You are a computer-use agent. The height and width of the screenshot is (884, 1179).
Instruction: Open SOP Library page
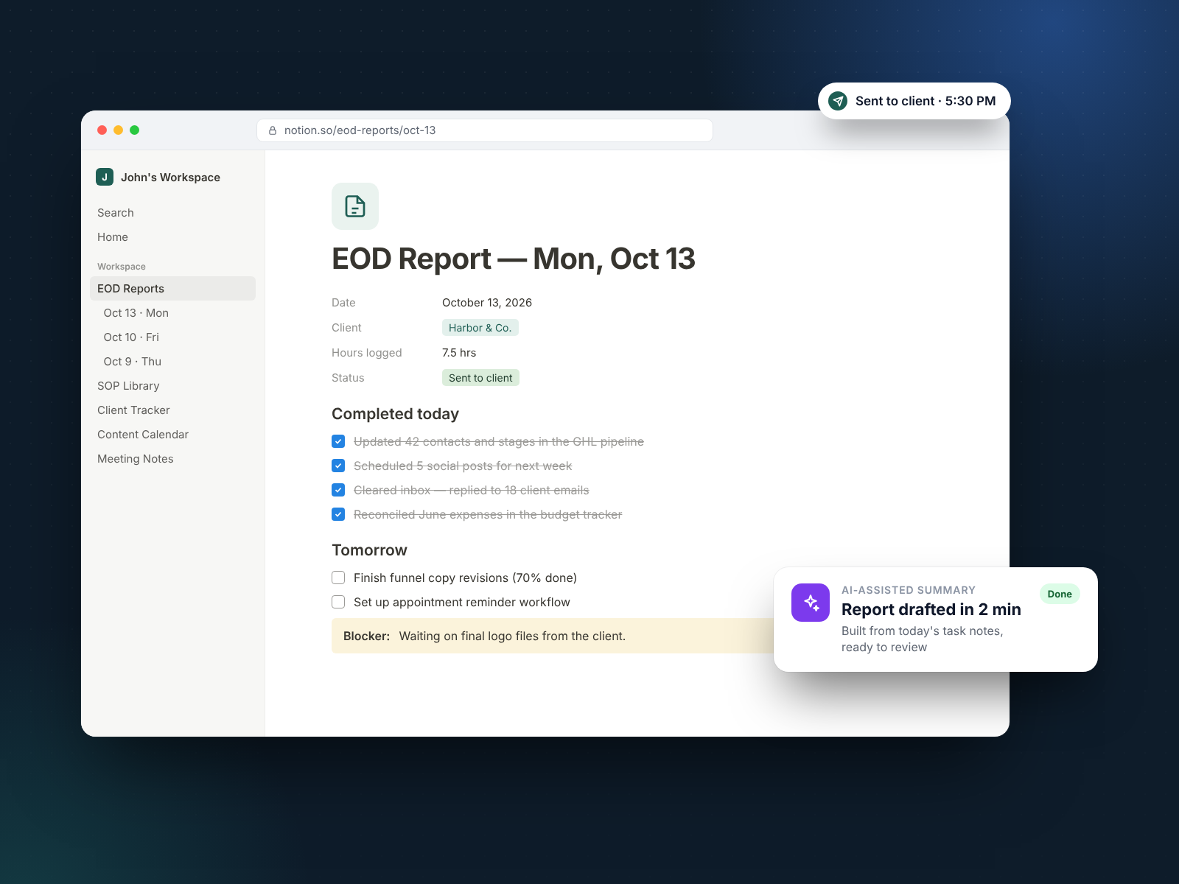pyautogui.click(x=172, y=386)
